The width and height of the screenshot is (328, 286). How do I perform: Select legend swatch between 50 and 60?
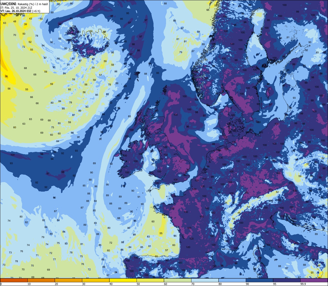pyautogui.click(x=150, y=280)
